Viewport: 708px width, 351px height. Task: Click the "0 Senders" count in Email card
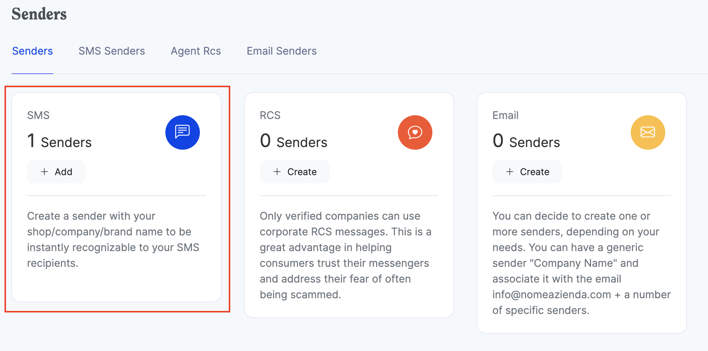526,142
